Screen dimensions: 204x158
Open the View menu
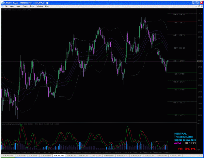point(11,6)
